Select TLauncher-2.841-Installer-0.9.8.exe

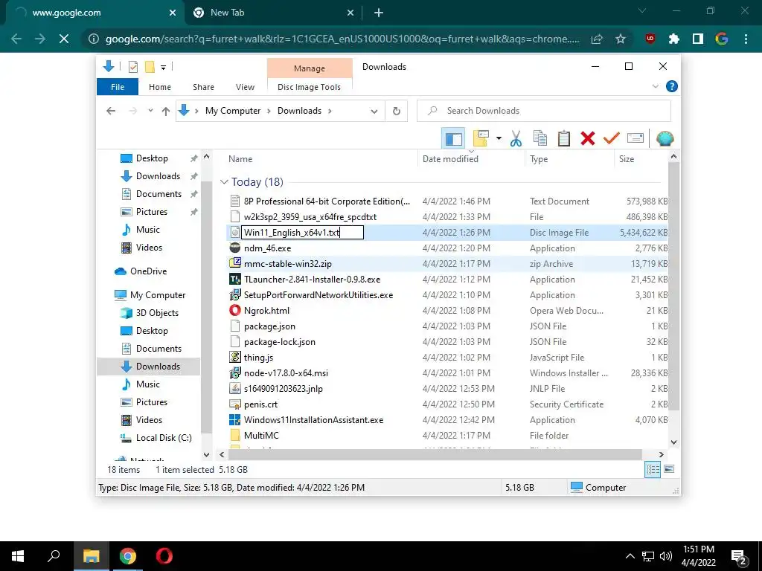(x=312, y=280)
